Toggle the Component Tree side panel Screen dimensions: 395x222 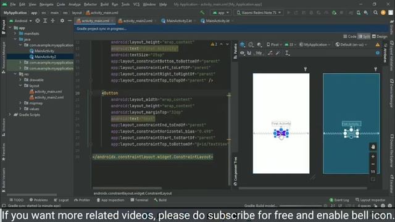[x=235, y=171]
